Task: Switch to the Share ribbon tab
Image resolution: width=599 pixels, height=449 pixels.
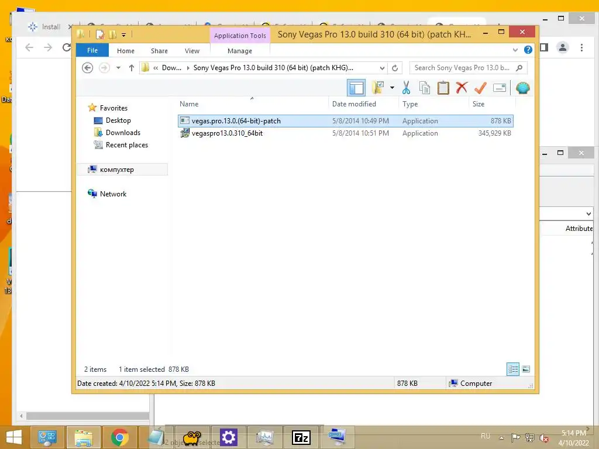Action: point(159,51)
